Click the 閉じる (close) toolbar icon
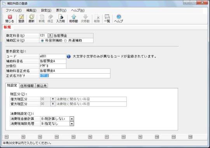This screenshot has width=210, height=148. tap(10, 19)
